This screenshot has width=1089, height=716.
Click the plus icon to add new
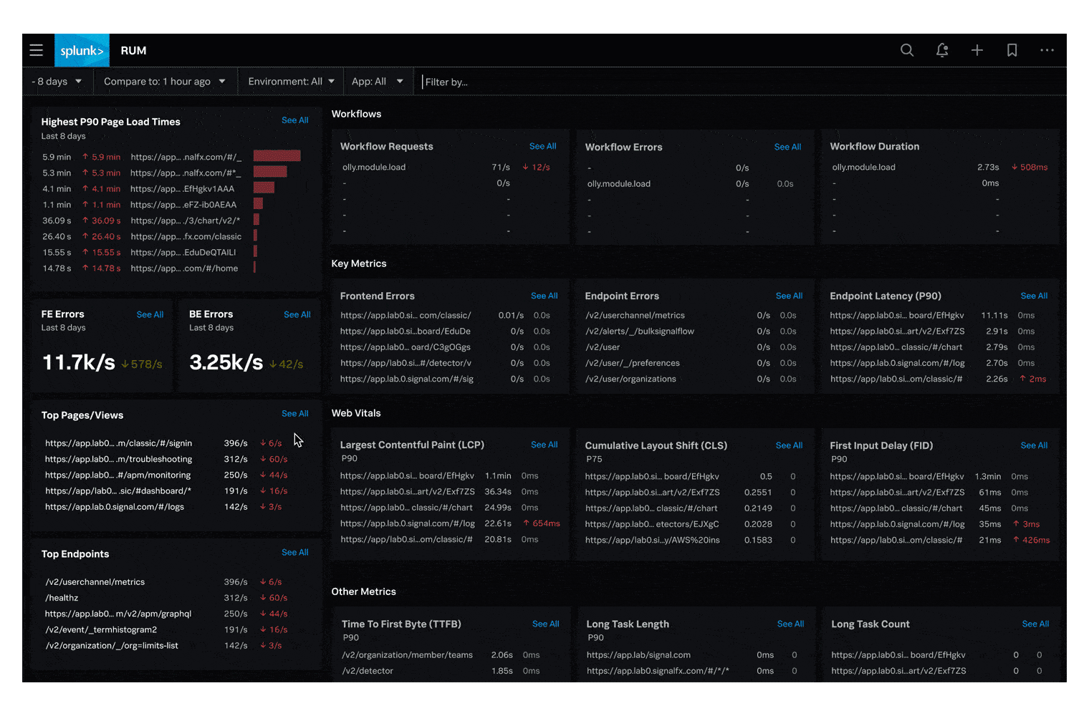point(977,50)
